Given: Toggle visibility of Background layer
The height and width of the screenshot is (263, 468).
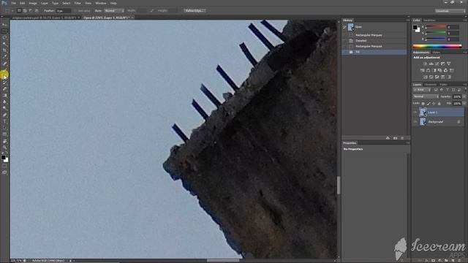Looking at the screenshot, I should click(415, 122).
